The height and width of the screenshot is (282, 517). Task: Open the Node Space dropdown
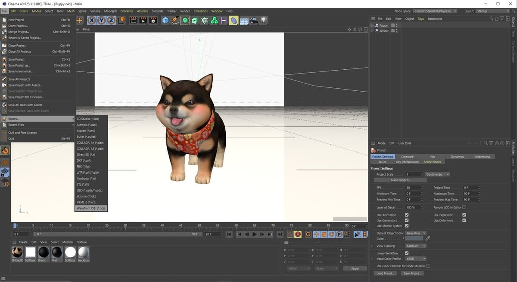point(434,11)
